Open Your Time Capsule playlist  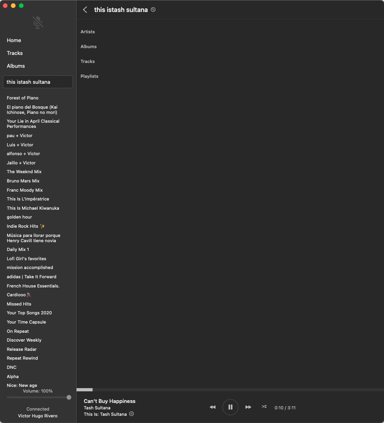click(x=26, y=322)
